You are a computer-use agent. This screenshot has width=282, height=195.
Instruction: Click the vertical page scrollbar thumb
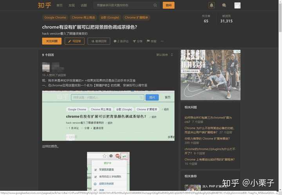click(x=280, y=18)
